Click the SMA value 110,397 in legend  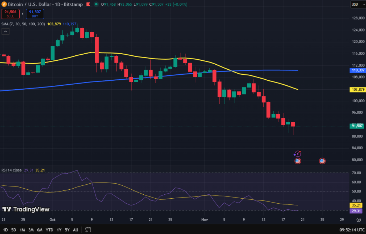tap(70, 24)
